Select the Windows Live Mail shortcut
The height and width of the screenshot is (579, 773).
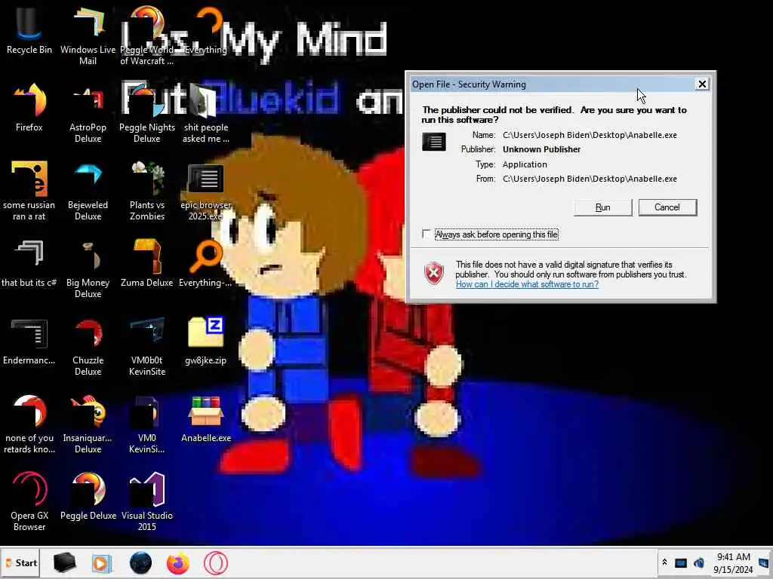coord(88,35)
